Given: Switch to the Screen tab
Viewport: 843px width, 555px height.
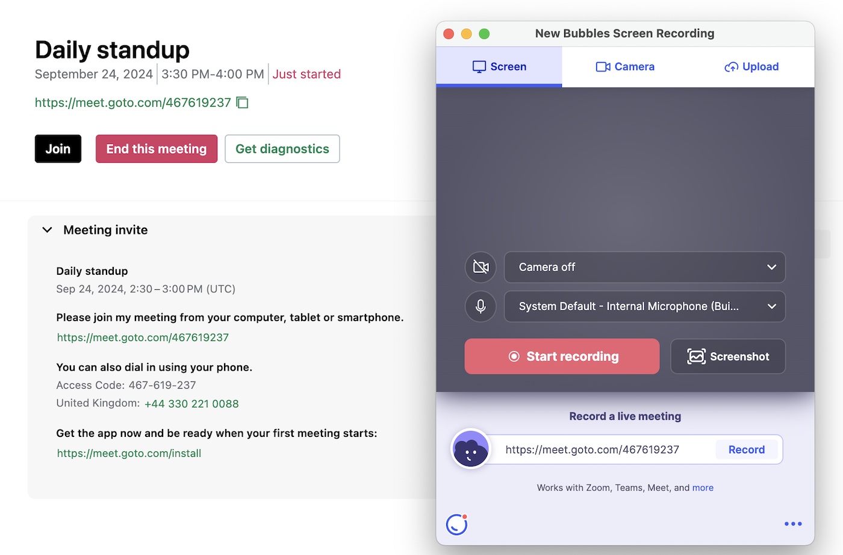Looking at the screenshot, I should (x=499, y=67).
